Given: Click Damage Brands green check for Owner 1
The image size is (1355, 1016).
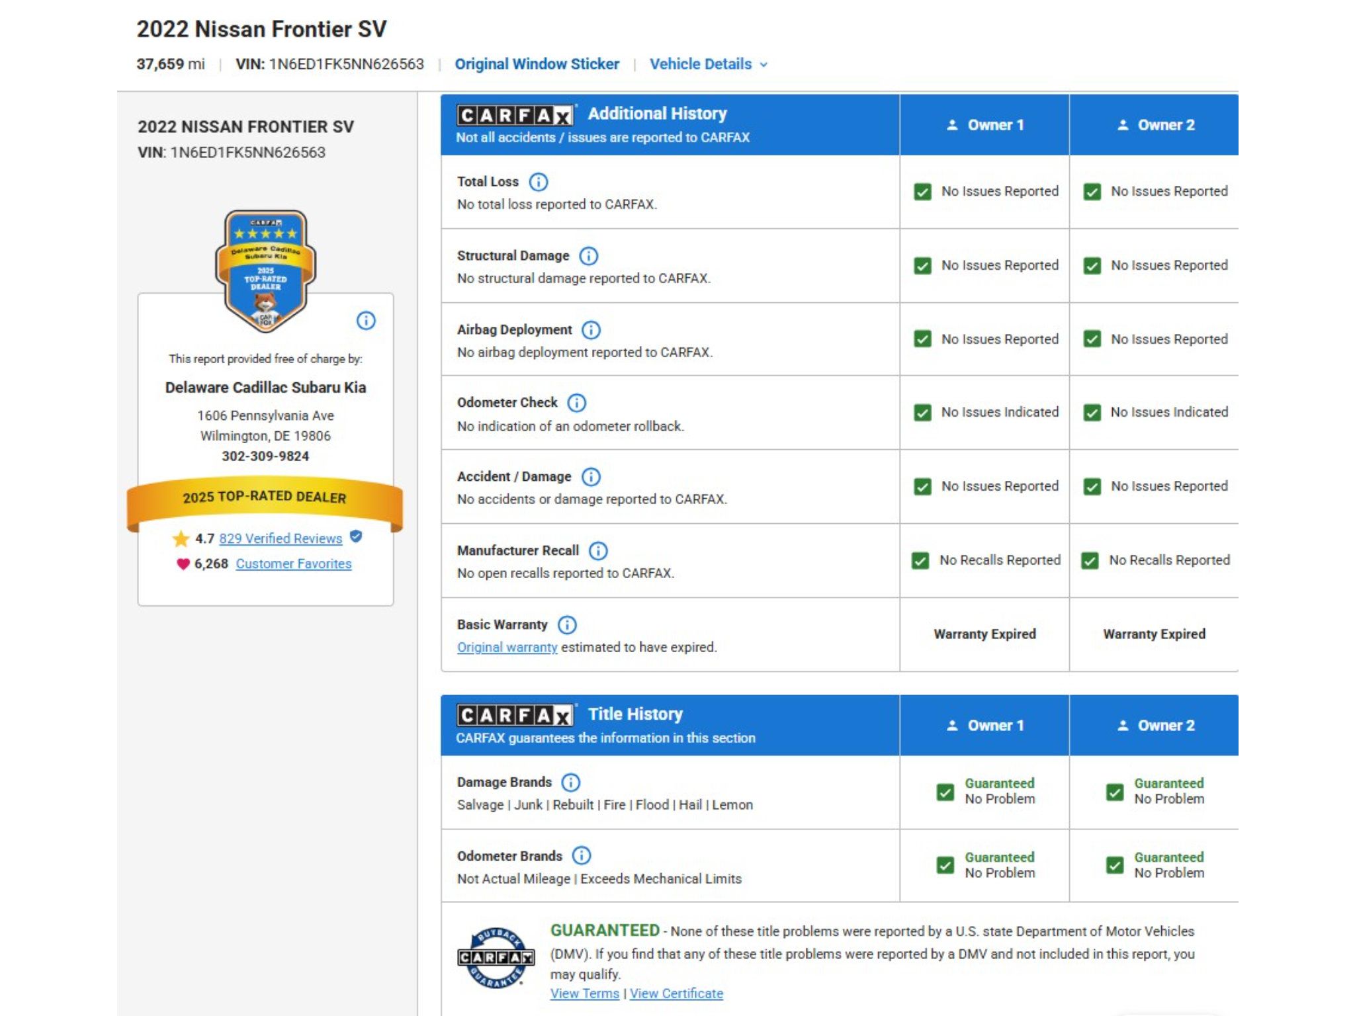Looking at the screenshot, I should pyautogui.click(x=945, y=792).
